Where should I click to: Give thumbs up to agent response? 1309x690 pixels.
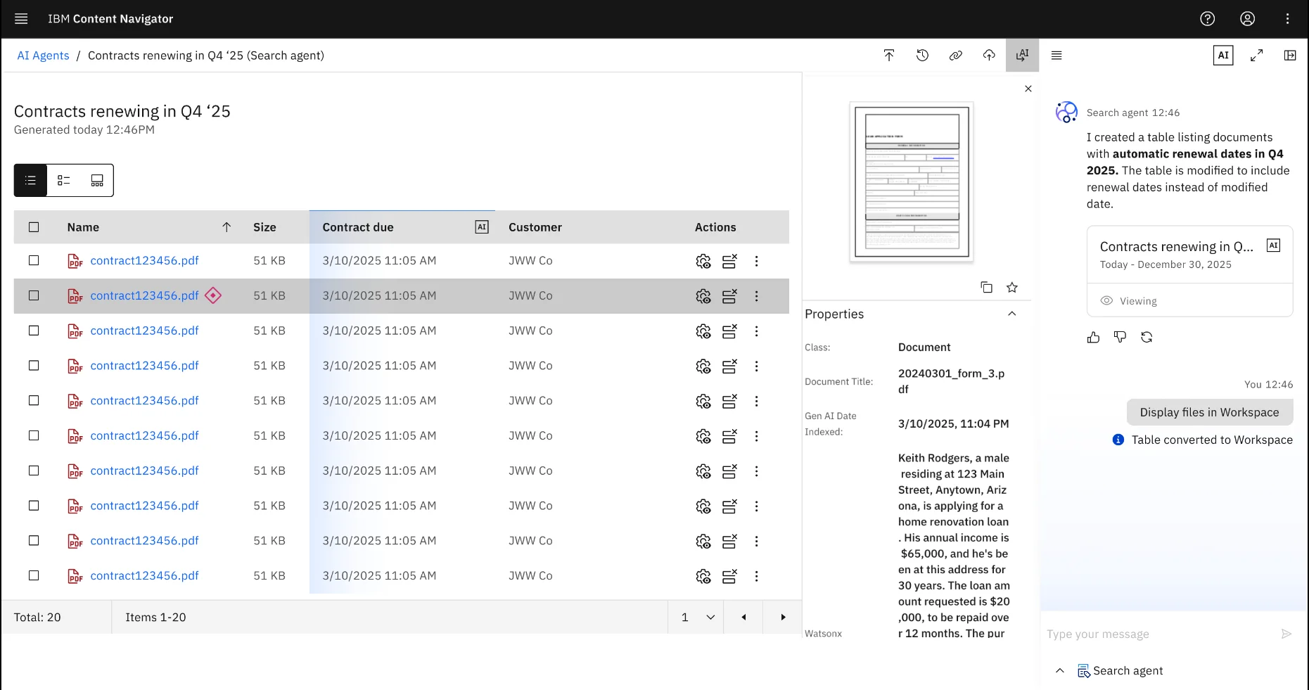pos(1093,338)
